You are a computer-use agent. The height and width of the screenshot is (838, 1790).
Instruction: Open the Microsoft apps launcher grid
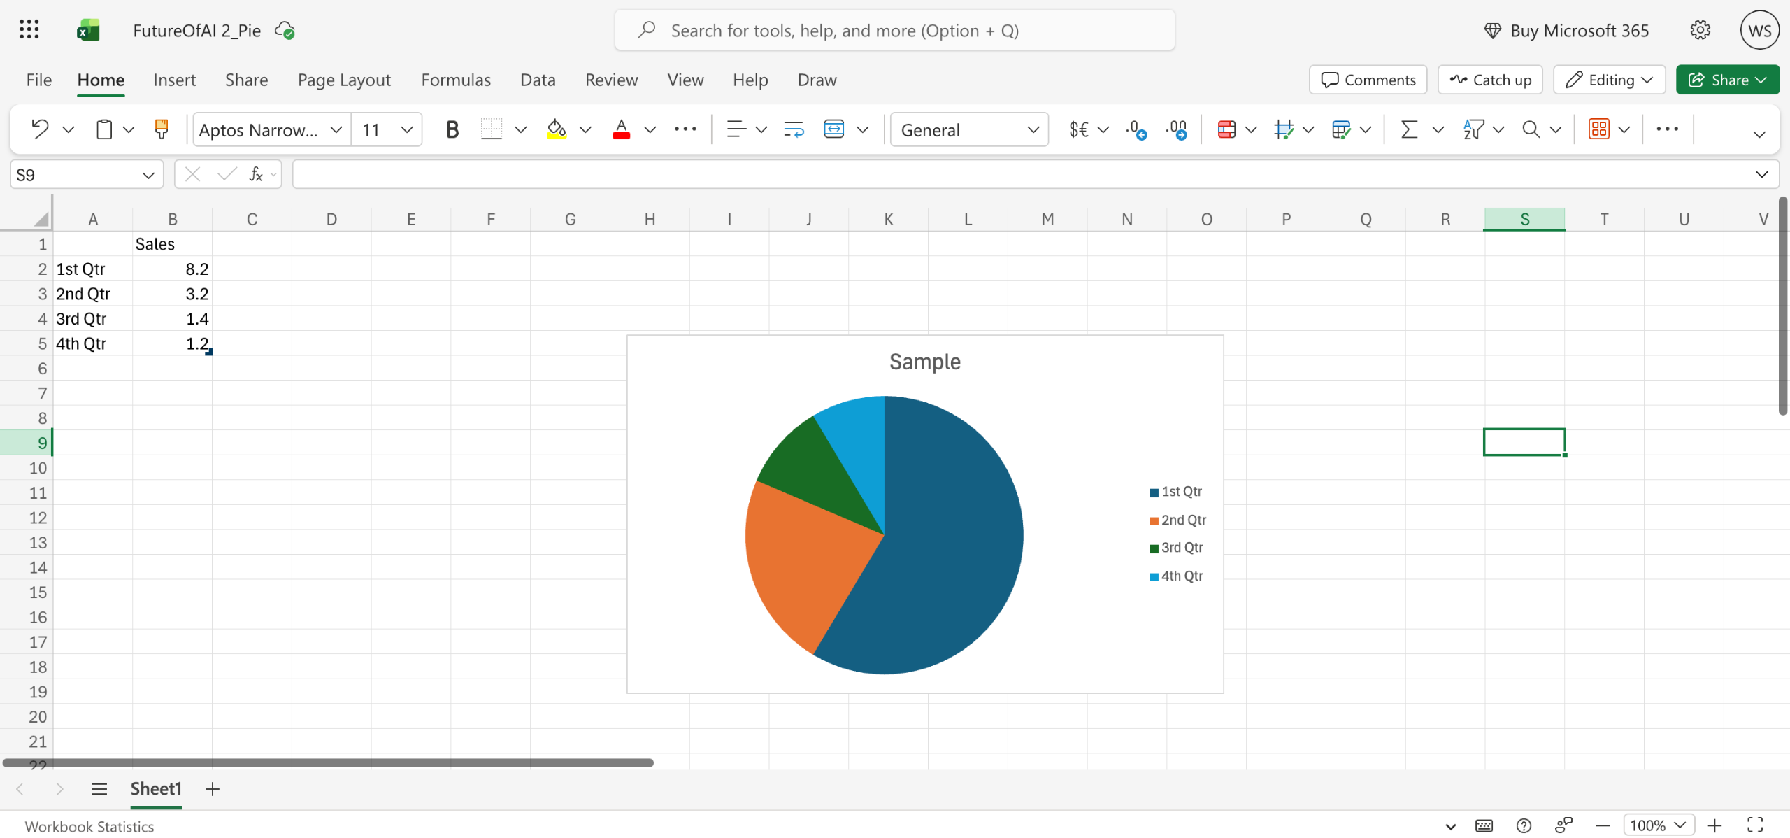(x=29, y=30)
